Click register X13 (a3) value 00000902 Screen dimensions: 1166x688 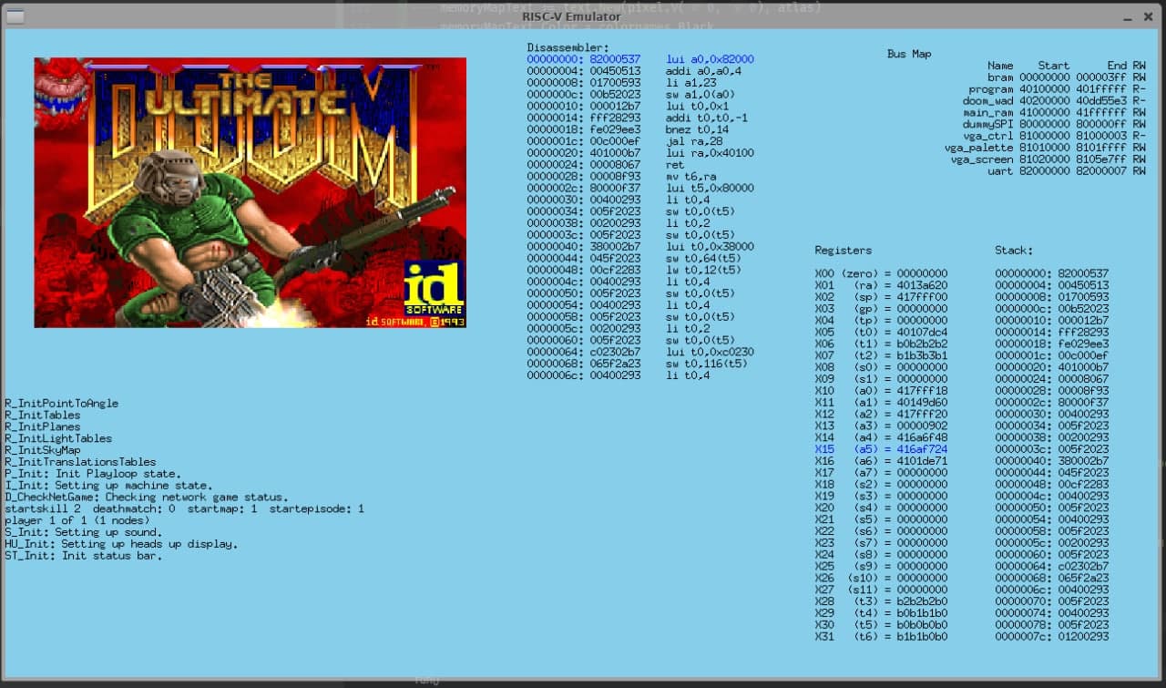(x=922, y=426)
